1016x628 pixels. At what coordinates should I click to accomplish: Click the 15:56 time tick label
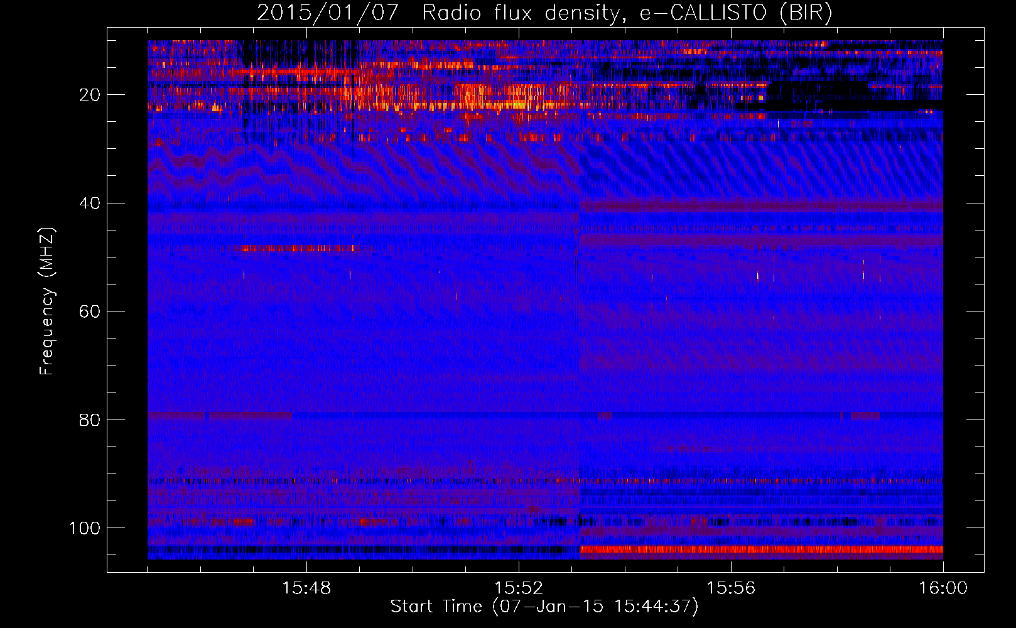coord(731,588)
